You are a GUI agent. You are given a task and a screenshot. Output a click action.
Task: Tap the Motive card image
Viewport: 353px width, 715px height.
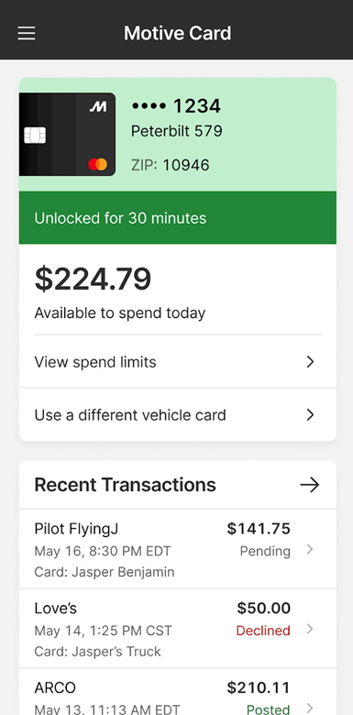coord(67,135)
